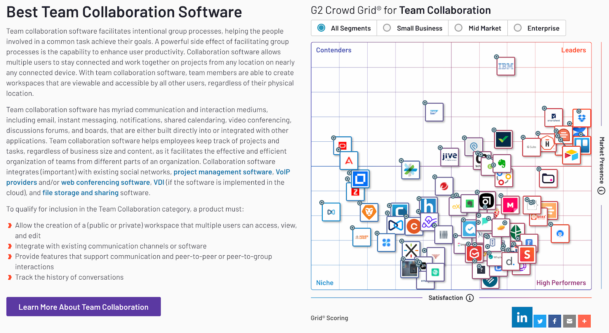Share the page on LinkedIn

coord(522,317)
